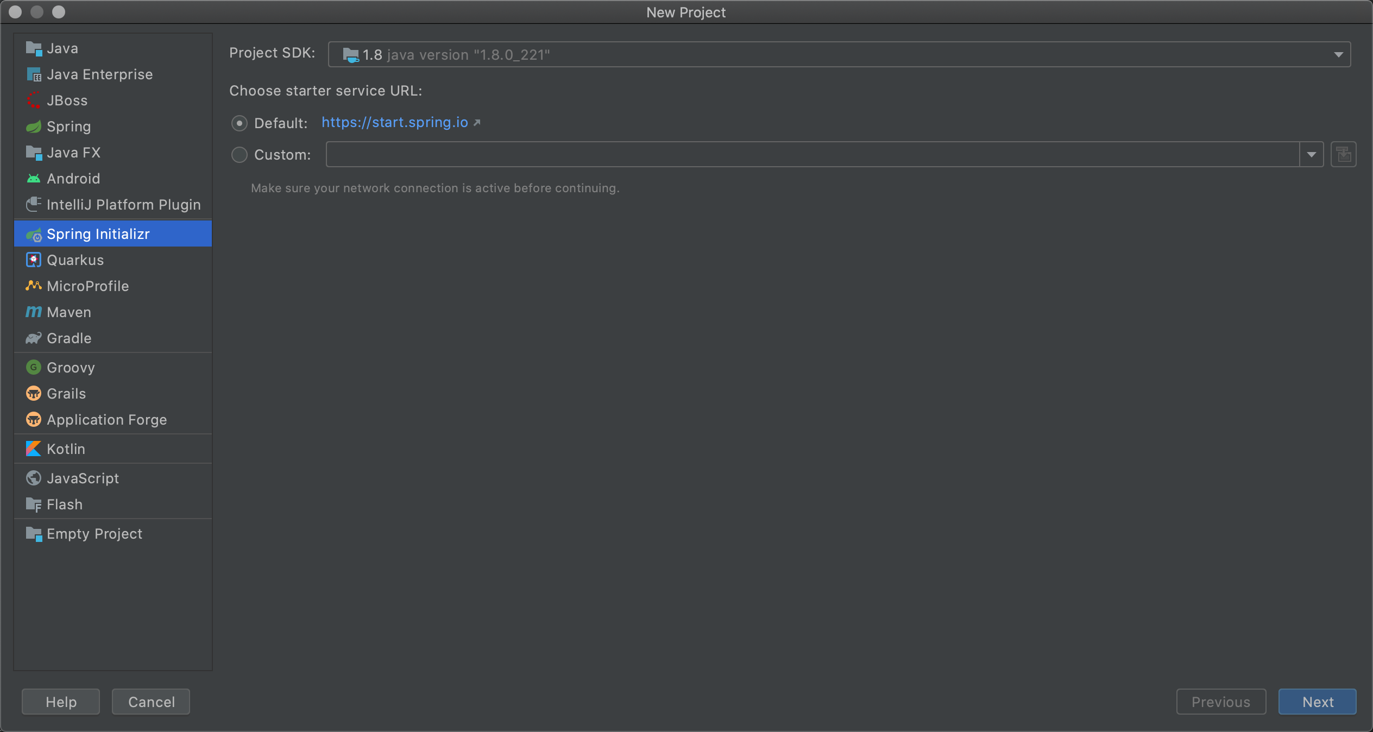Select Spring Initializr in the sidebar

98,234
